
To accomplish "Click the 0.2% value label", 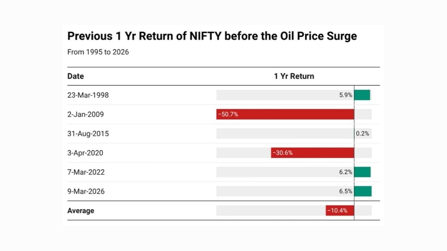I will (x=362, y=134).
